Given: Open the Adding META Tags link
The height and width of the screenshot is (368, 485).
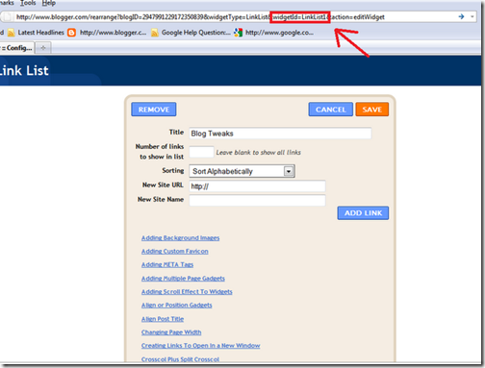Looking at the screenshot, I should [167, 265].
